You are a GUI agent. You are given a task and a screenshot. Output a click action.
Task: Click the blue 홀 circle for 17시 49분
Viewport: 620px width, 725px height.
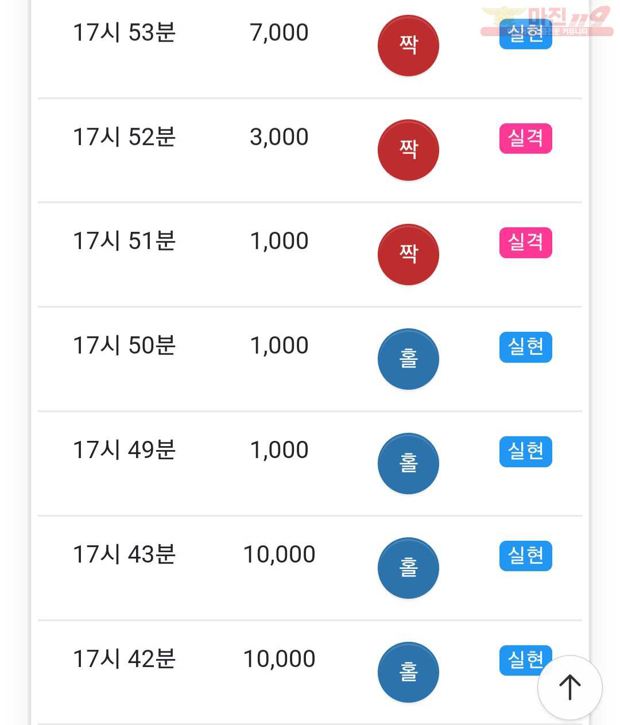pyautogui.click(x=408, y=464)
